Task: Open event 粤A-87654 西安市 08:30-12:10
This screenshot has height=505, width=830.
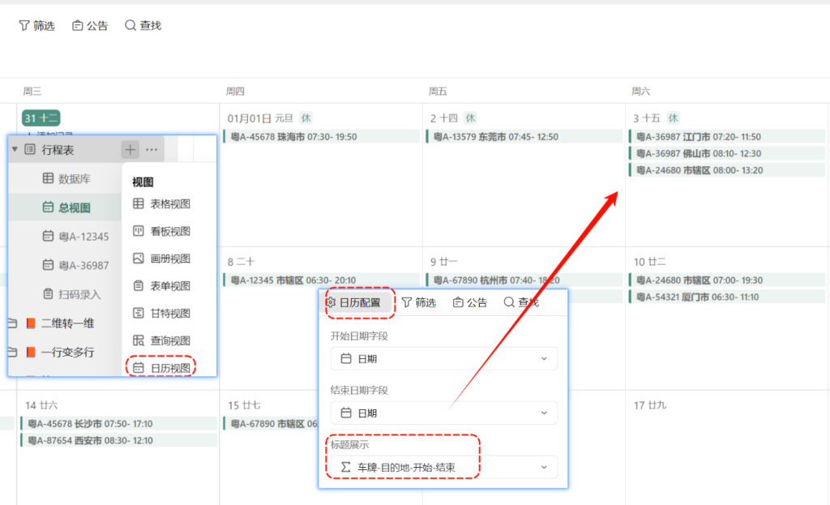Action: pos(119,440)
